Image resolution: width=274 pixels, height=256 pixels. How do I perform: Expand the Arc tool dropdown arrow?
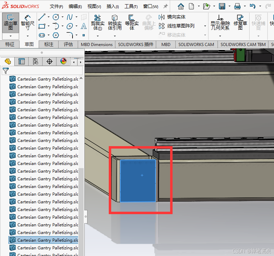point(62,26)
